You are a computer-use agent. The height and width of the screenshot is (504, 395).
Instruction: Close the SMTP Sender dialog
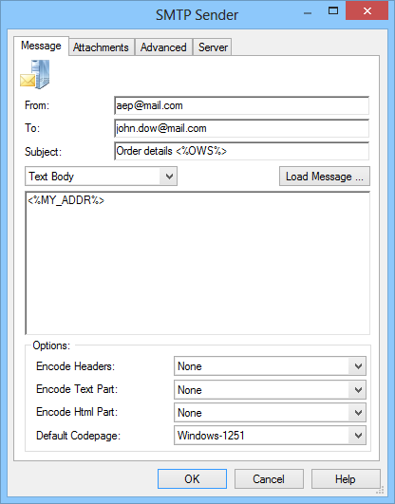click(x=367, y=11)
